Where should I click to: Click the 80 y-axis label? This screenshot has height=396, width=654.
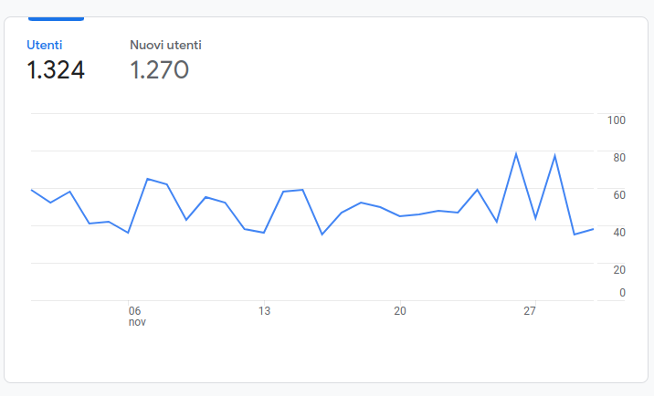click(619, 158)
